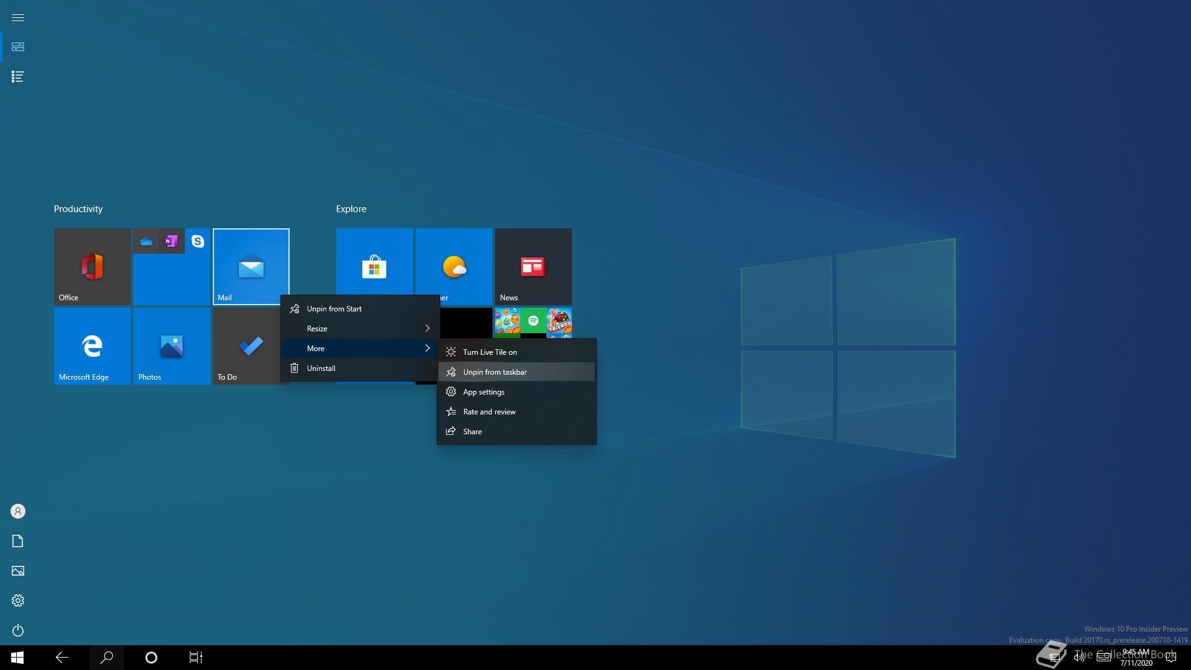Open taskbar Search magnifier

click(107, 658)
